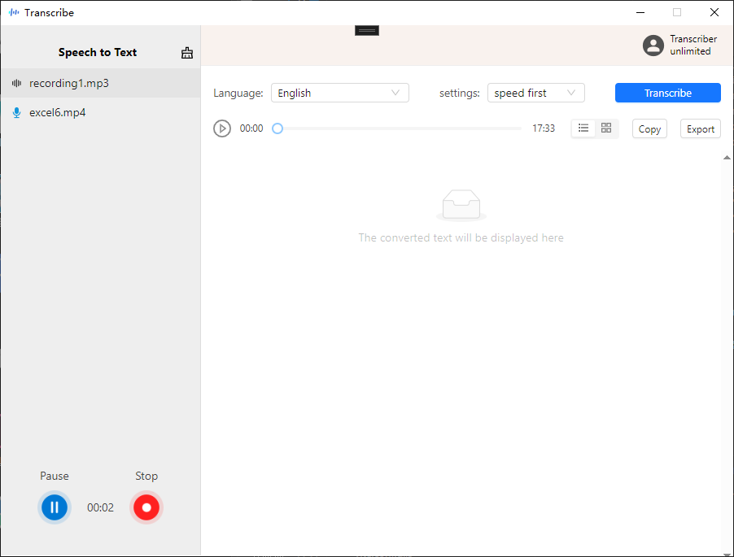The image size is (734, 557).
Task: Stop the recording with red button
Action: pyautogui.click(x=146, y=507)
